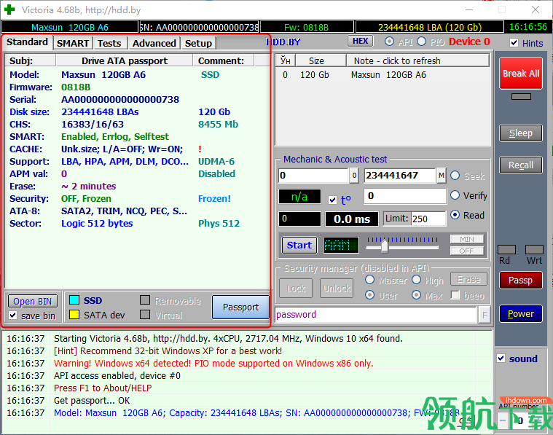Click the AAM display panel
553x435 pixels.
341,246
